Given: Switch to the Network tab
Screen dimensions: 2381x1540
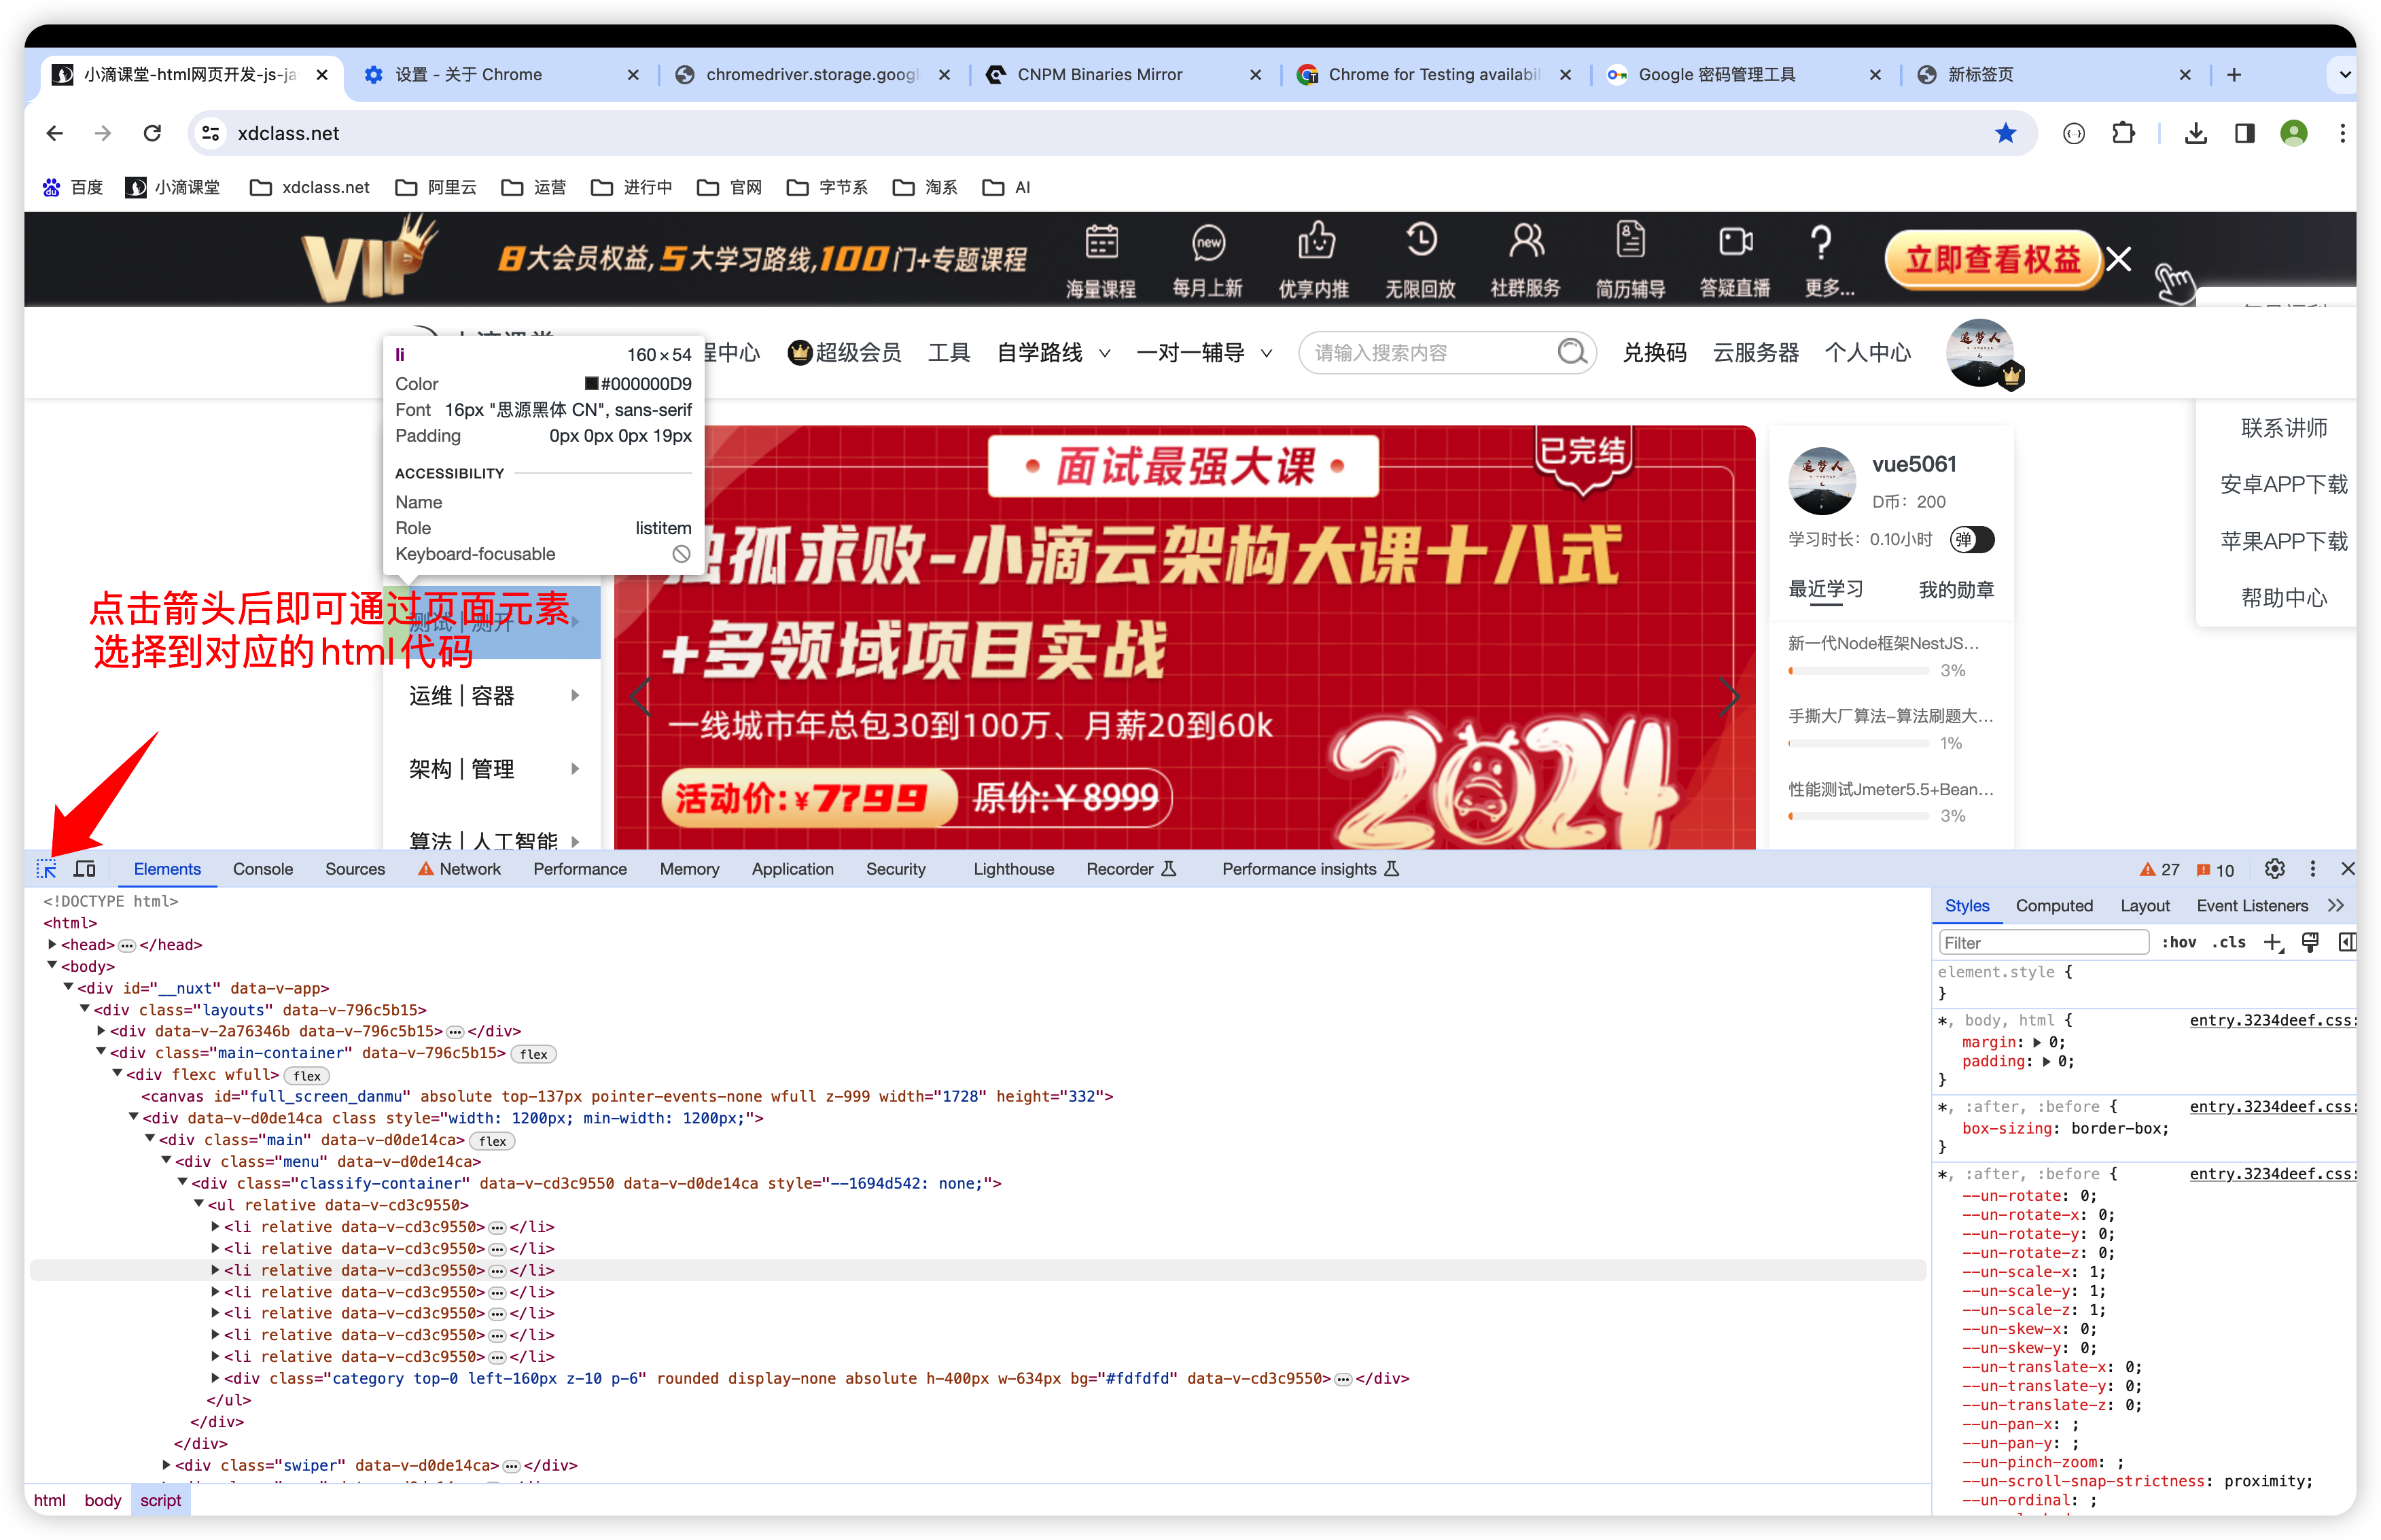Looking at the screenshot, I should (x=460, y=869).
